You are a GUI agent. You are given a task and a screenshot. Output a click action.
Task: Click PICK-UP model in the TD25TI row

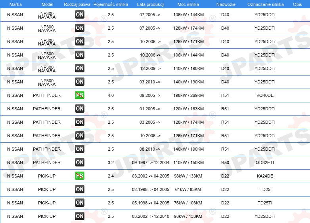click(x=47, y=203)
